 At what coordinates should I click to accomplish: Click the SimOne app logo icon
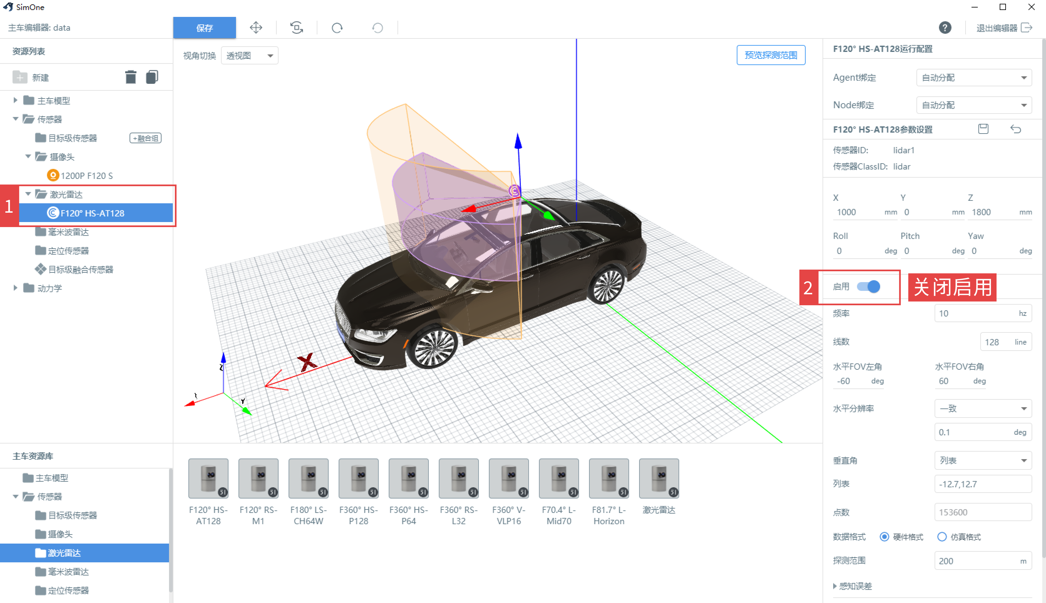tap(8, 7)
